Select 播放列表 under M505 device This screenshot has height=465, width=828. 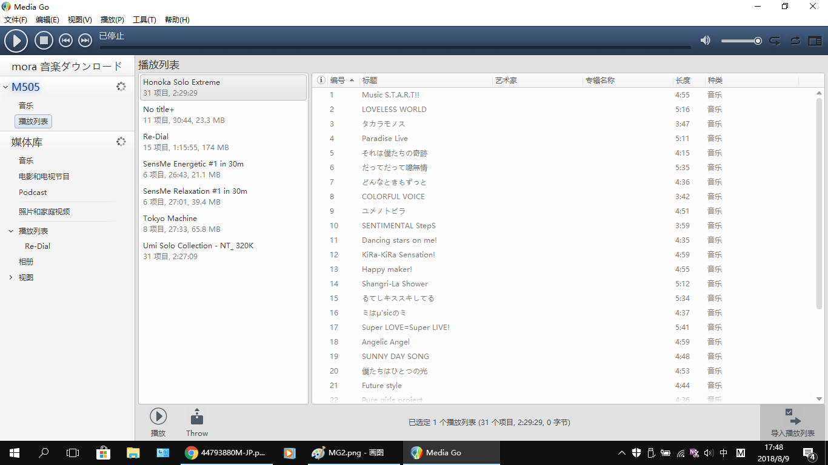click(33, 121)
